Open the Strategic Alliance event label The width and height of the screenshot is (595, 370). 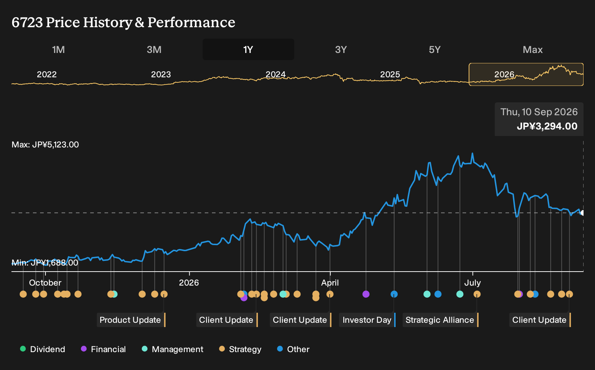pos(441,320)
